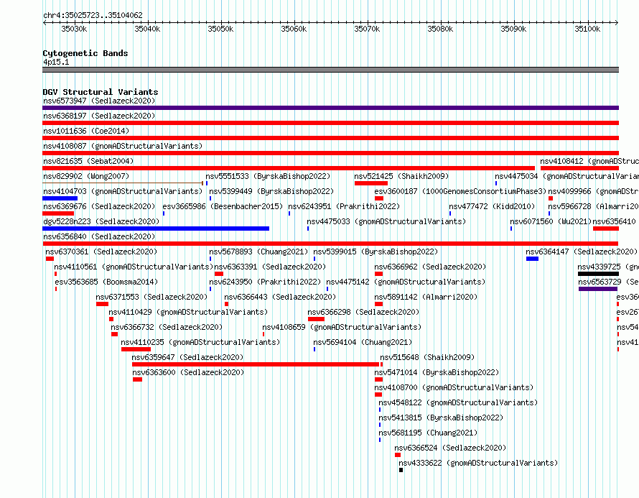Select the nsv821635 (Sebat2004) label
Screen dimensions: 639x498
[88, 161]
